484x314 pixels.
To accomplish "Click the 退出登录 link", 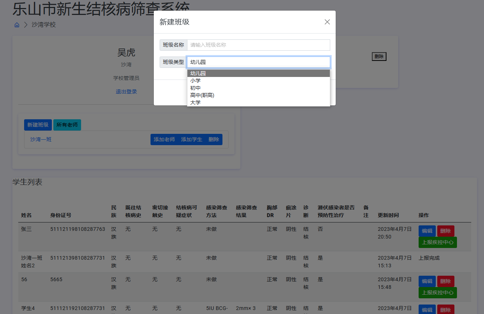I will pyautogui.click(x=126, y=92).
